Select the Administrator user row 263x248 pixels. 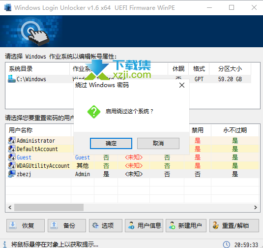133,141
